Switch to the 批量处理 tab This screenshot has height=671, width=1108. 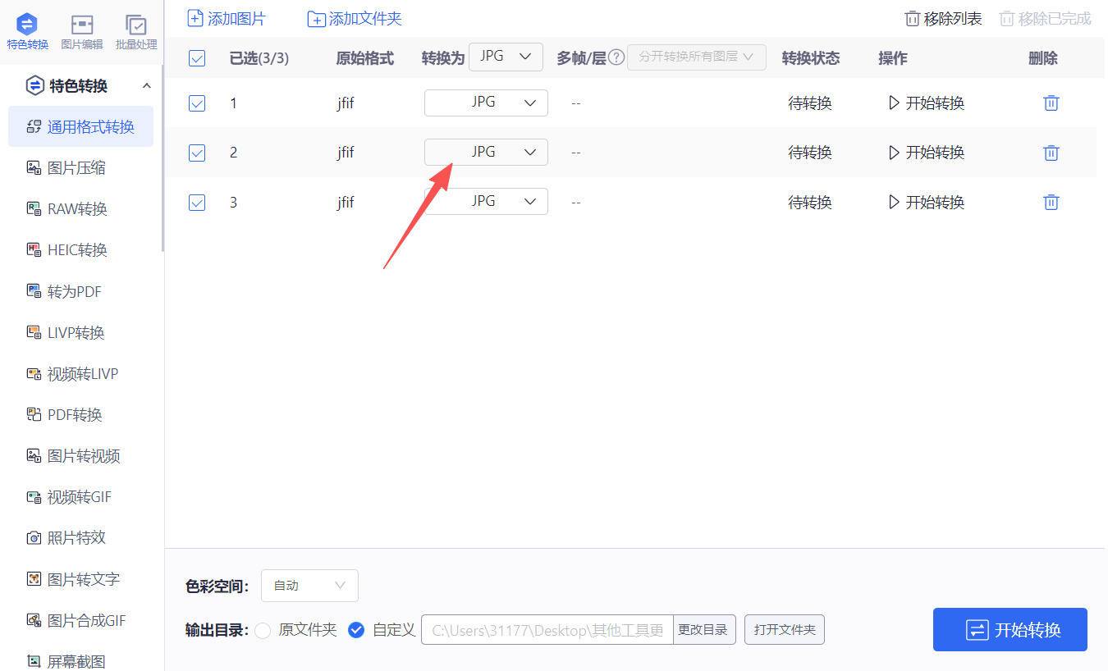point(136,31)
